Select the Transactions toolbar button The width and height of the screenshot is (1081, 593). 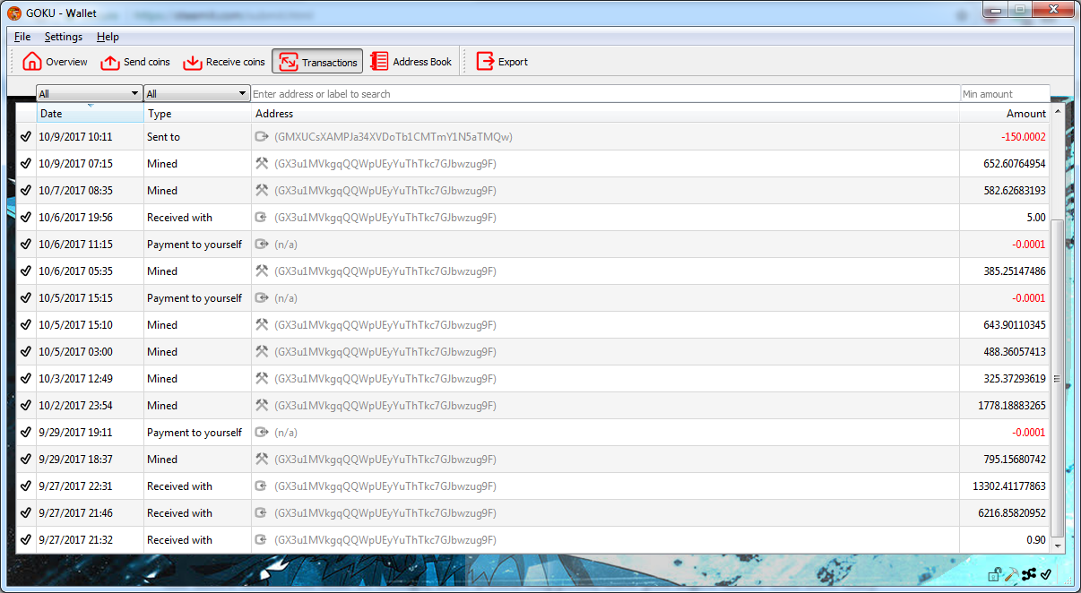(x=317, y=62)
